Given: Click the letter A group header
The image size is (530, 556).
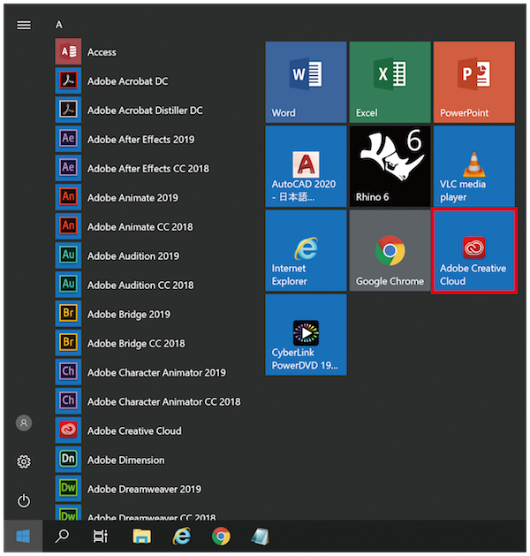Looking at the screenshot, I should [x=59, y=25].
